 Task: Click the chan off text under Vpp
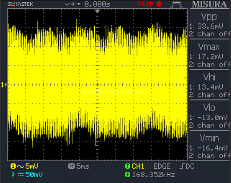(213, 34)
